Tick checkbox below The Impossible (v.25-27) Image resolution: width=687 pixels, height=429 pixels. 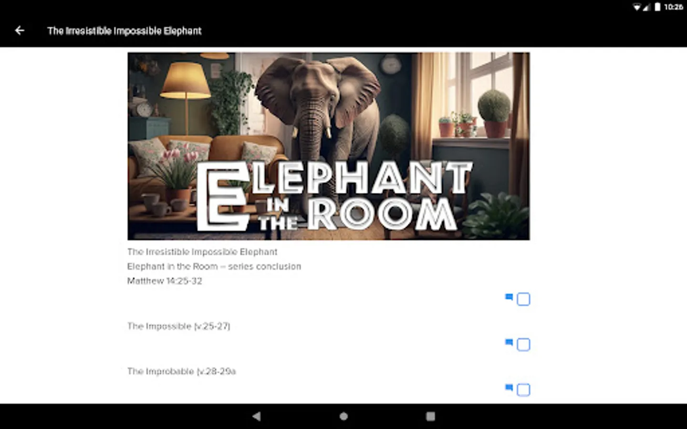click(523, 345)
